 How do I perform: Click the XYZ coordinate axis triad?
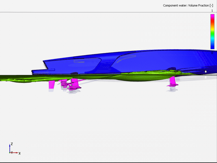15,148
